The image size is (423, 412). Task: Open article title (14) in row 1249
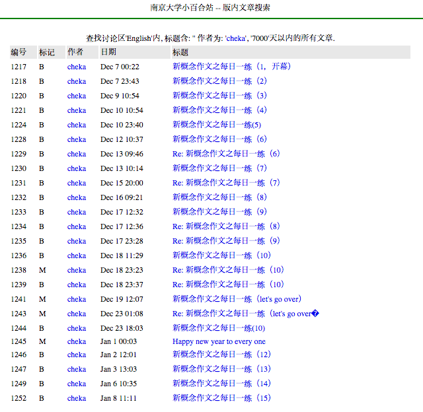point(221,384)
